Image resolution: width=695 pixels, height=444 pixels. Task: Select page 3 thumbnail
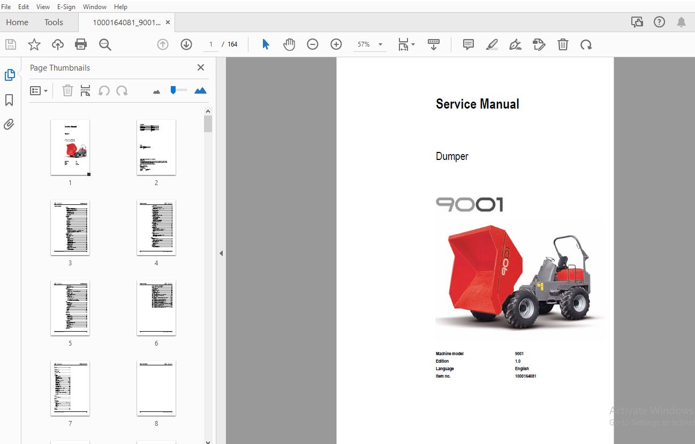(70, 228)
